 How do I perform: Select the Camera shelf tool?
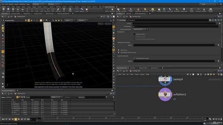(107, 10)
